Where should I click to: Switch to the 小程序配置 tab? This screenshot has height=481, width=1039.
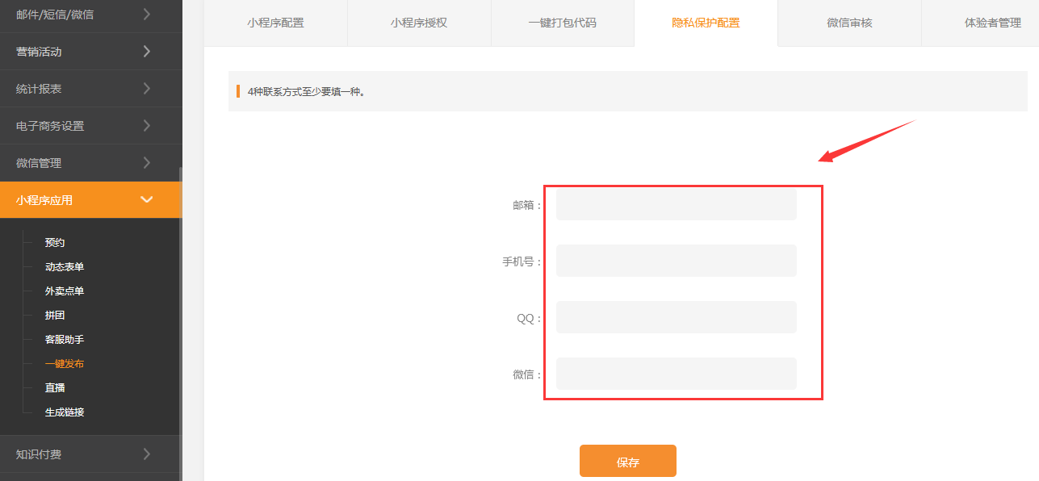tap(276, 23)
